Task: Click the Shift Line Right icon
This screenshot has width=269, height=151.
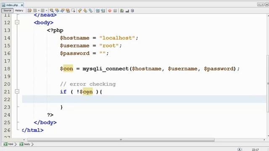Action: [103, 10]
